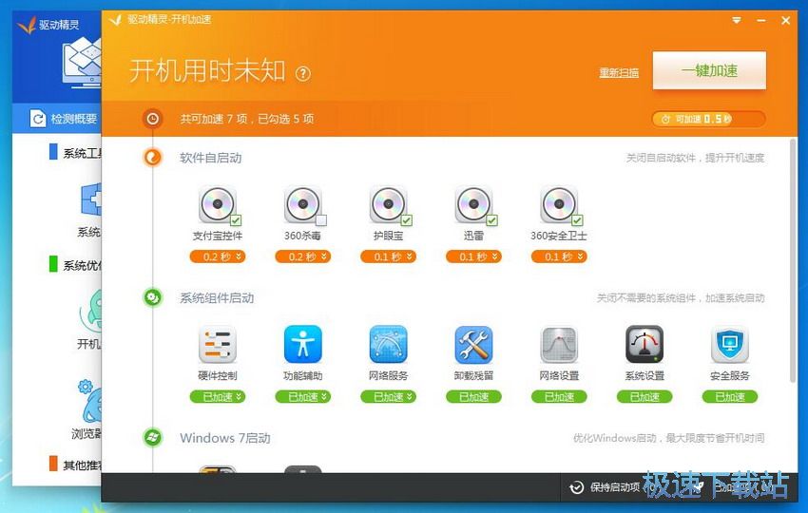808x513 pixels.
Task: Click the vertical scrollbar in the list
Action: coord(793,260)
